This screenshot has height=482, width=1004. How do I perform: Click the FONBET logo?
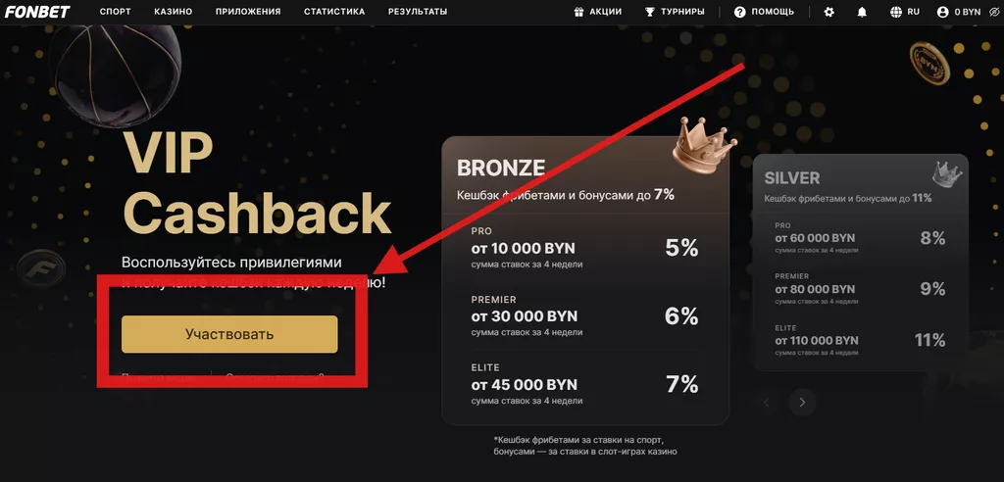click(36, 12)
